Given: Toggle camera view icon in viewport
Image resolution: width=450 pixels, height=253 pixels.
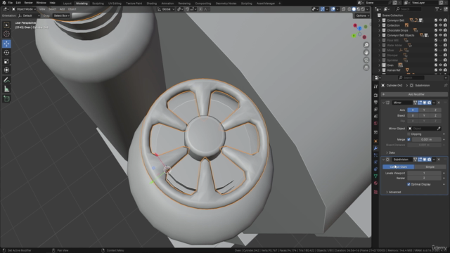Looking at the screenshot, I should (x=366, y=60).
